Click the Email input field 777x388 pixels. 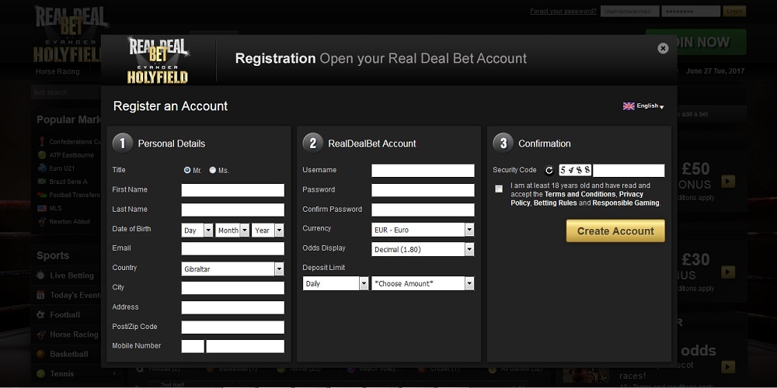click(233, 248)
